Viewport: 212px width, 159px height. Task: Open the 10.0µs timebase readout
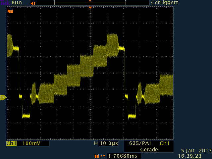point(109,143)
